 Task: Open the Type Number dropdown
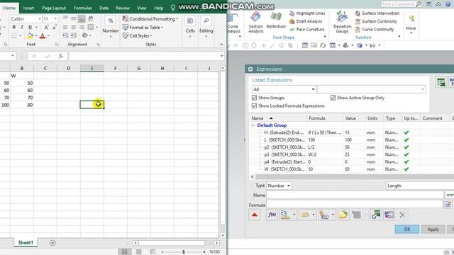click(279, 186)
